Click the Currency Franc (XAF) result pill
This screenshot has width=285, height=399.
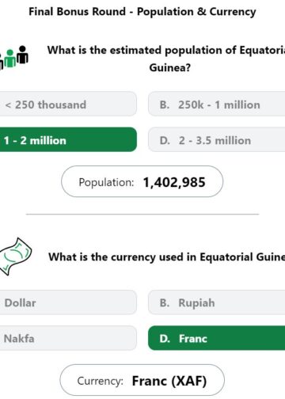142,380
